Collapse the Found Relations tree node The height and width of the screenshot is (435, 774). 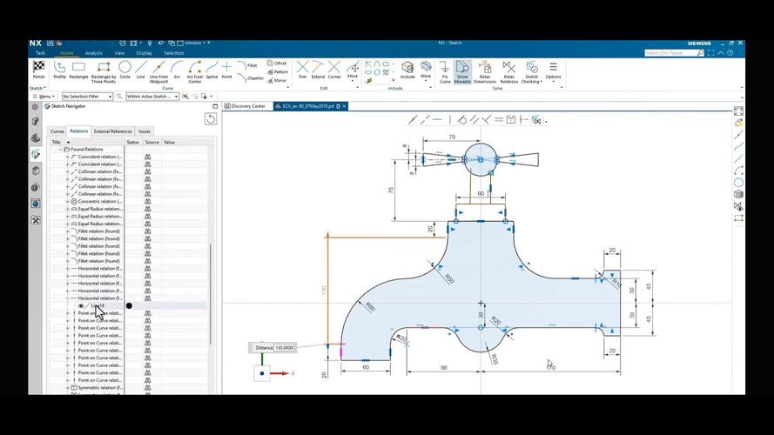60,149
